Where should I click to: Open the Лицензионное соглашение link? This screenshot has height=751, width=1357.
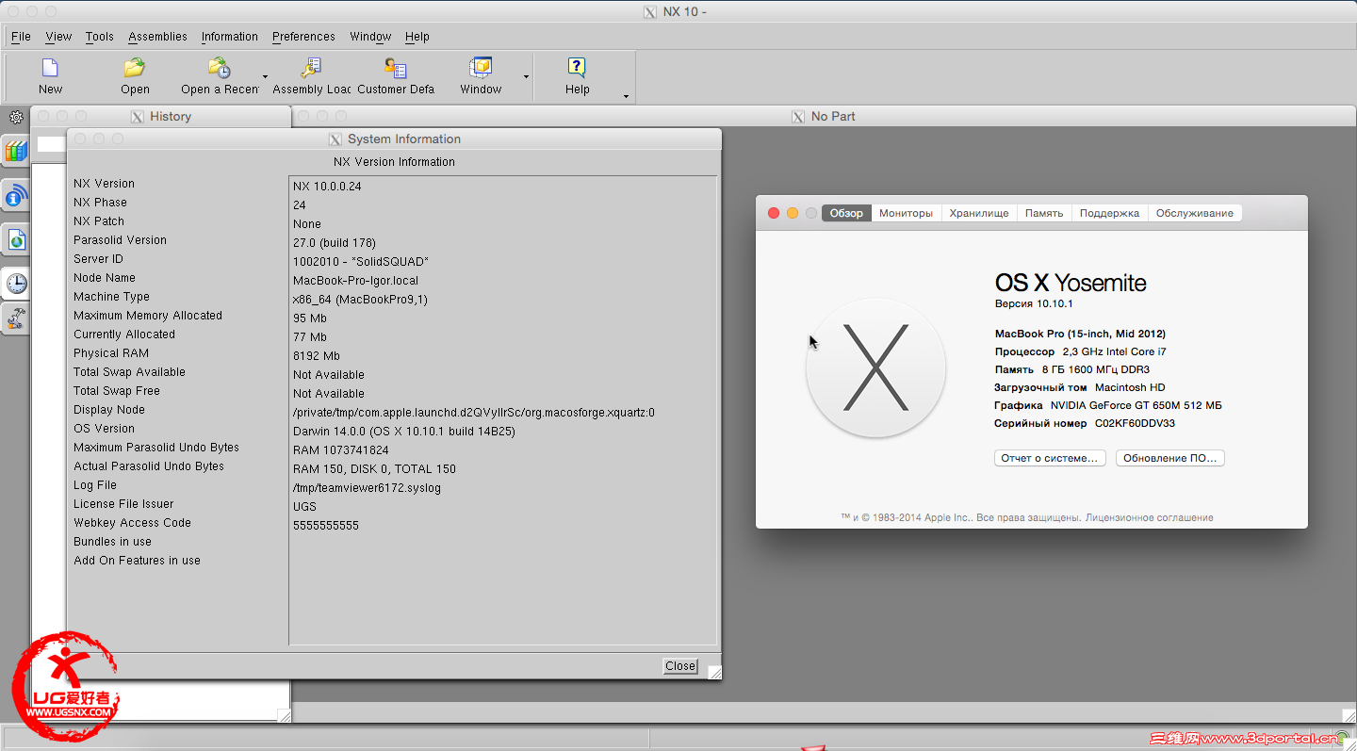tap(1149, 517)
